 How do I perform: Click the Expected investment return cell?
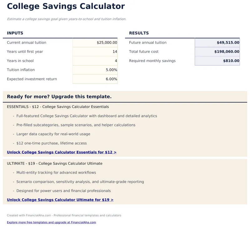95,79
